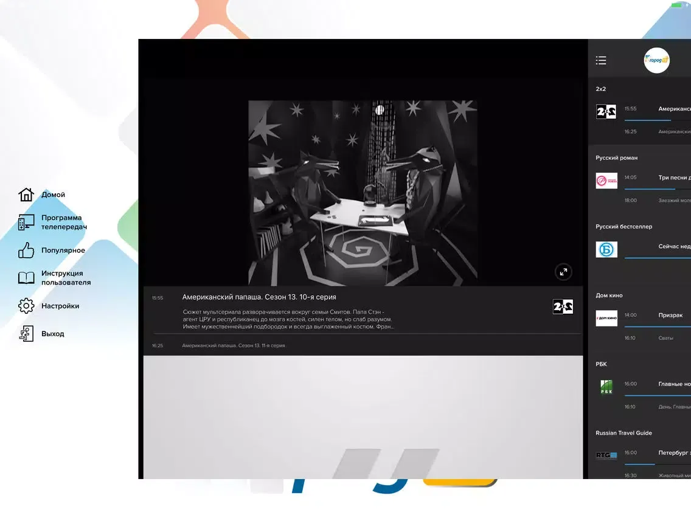691x518 pixels.
Task: Click title Американский папаша. Сезон 13. 10-я серия
Action: pos(259,297)
